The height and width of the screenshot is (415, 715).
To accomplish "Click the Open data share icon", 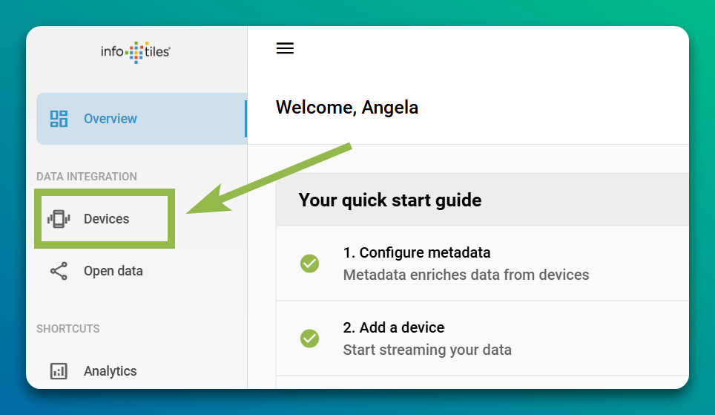I will click(59, 271).
